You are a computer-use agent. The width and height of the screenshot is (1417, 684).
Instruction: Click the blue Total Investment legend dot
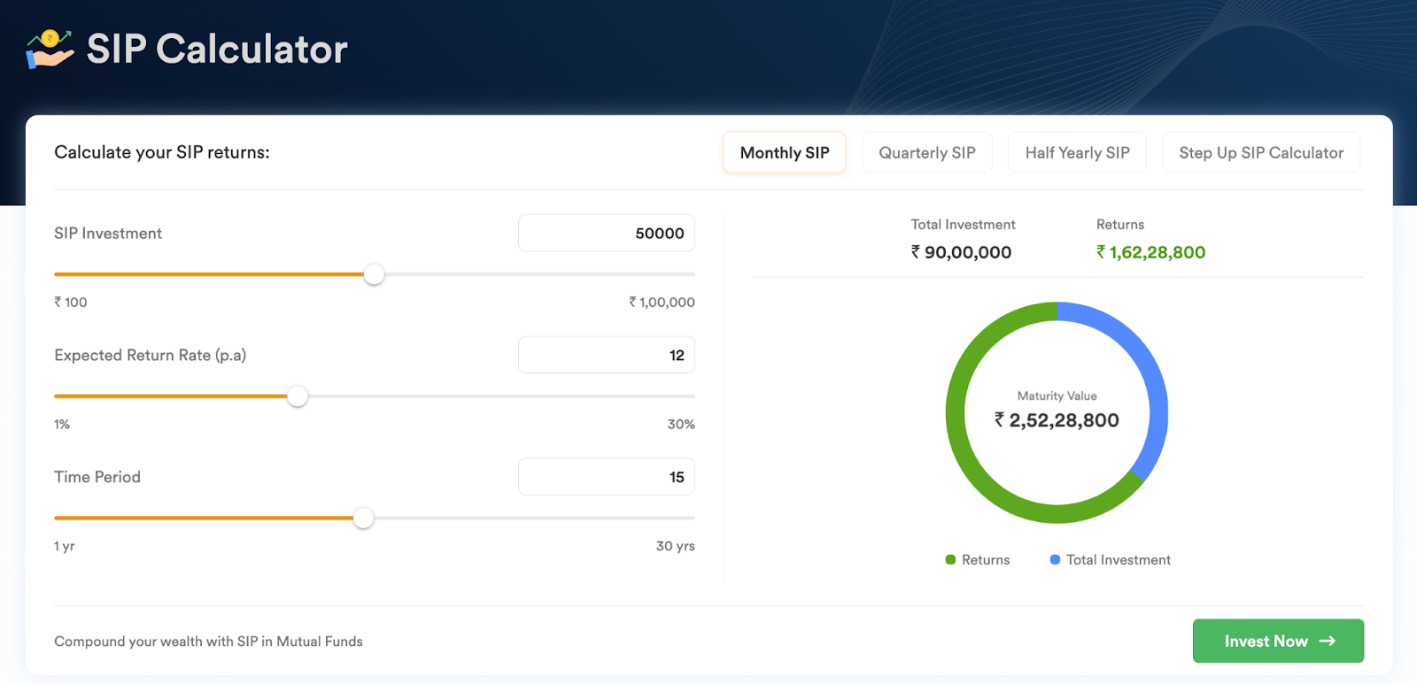pyautogui.click(x=1055, y=559)
